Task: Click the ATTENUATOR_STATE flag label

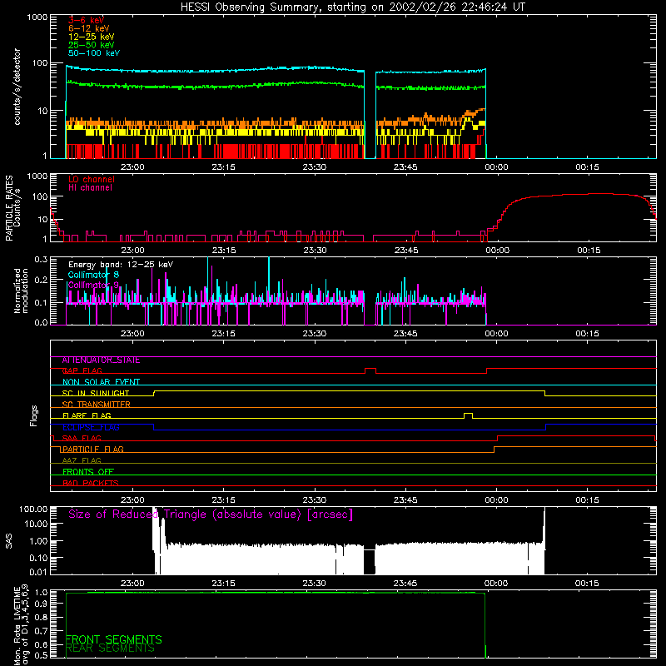Action: pyautogui.click(x=101, y=360)
